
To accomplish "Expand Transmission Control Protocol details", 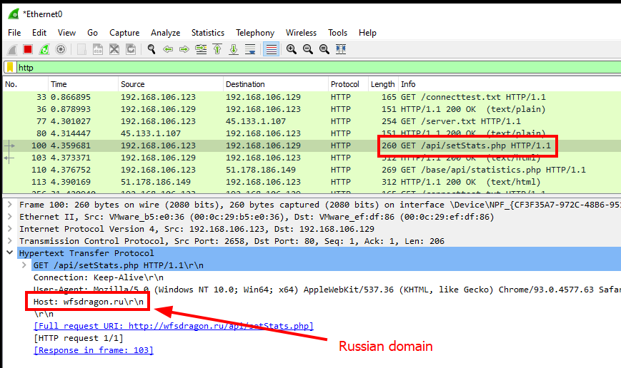I will [x=10, y=241].
